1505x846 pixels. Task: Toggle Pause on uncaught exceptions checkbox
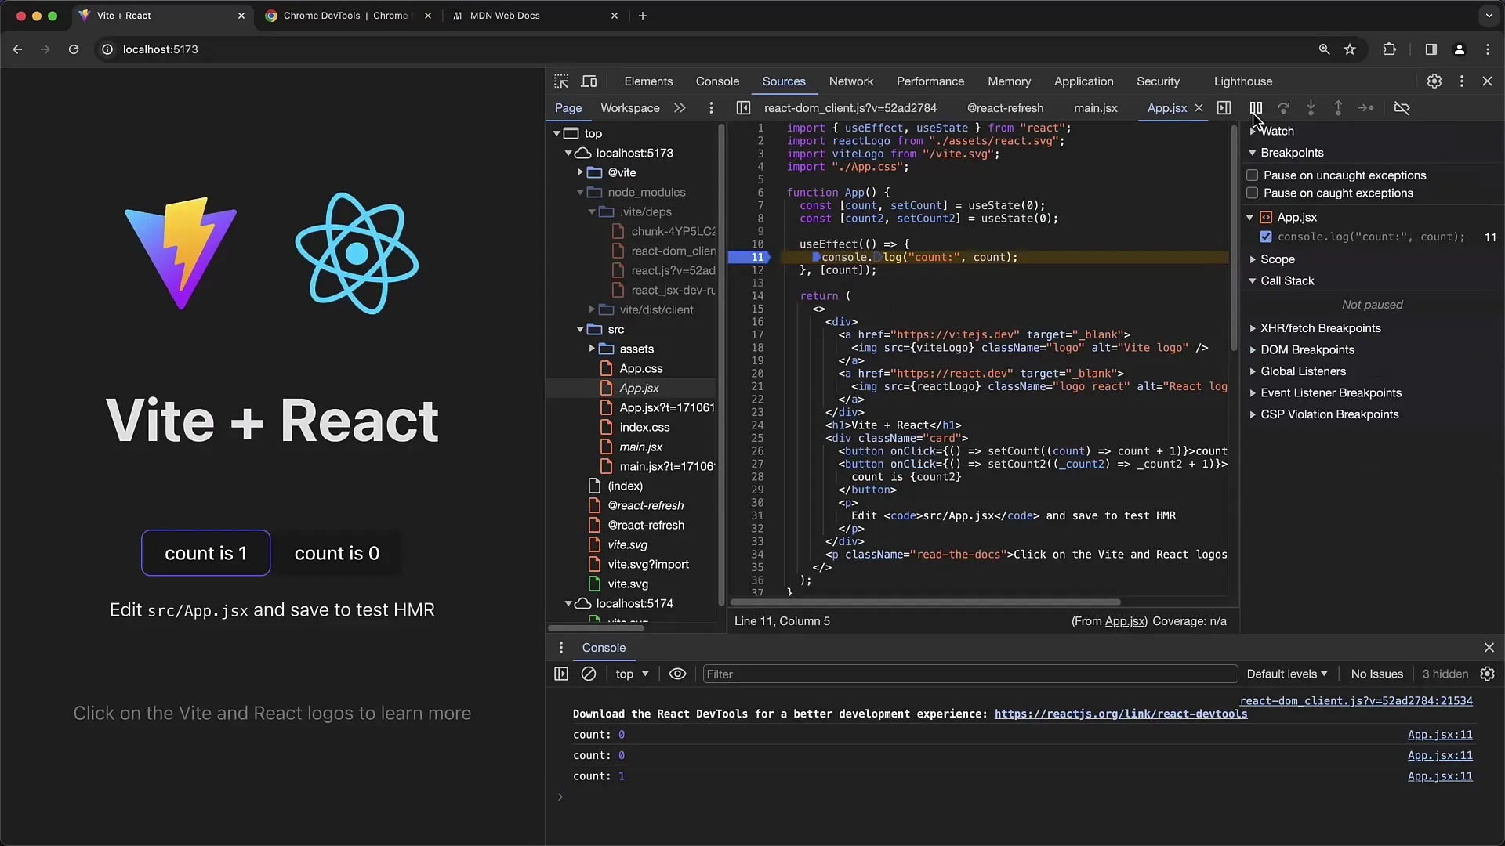(1252, 175)
